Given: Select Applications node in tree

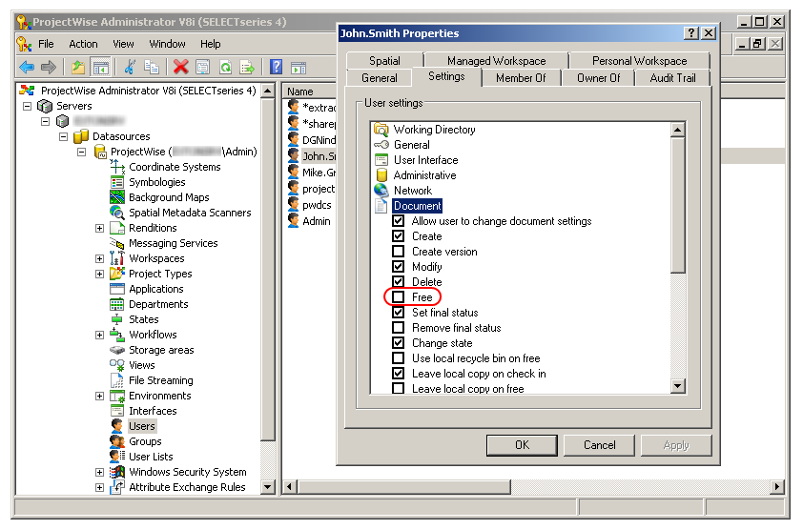Looking at the screenshot, I should pos(156,289).
